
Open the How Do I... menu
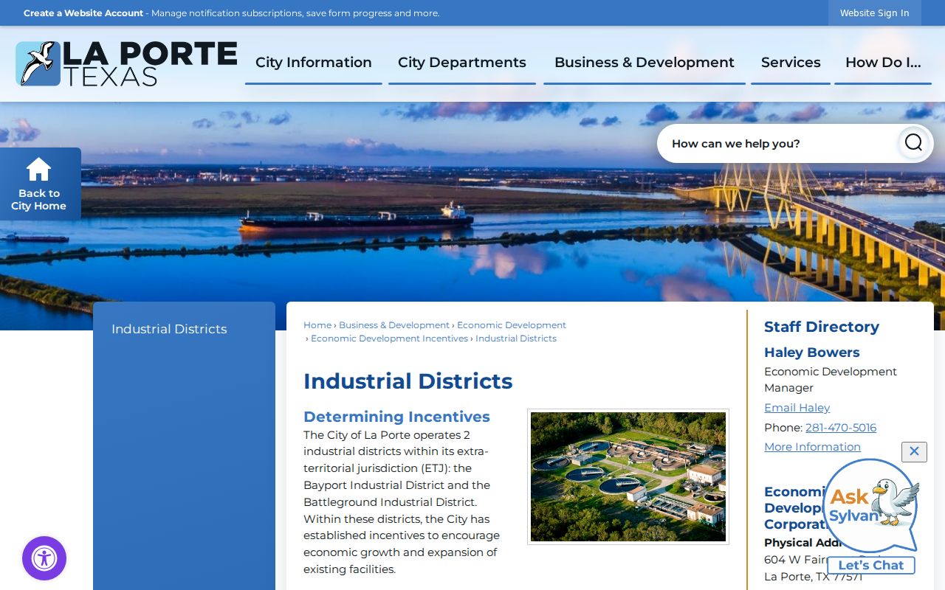(x=883, y=63)
